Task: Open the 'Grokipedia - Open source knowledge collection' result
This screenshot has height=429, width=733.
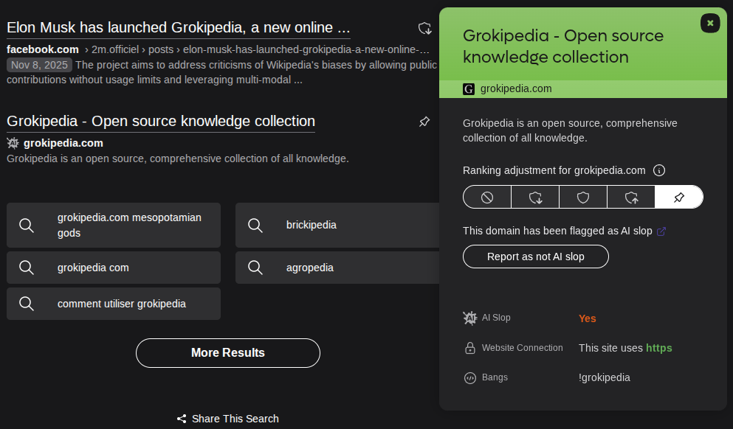Action: click(x=160, y=121)
